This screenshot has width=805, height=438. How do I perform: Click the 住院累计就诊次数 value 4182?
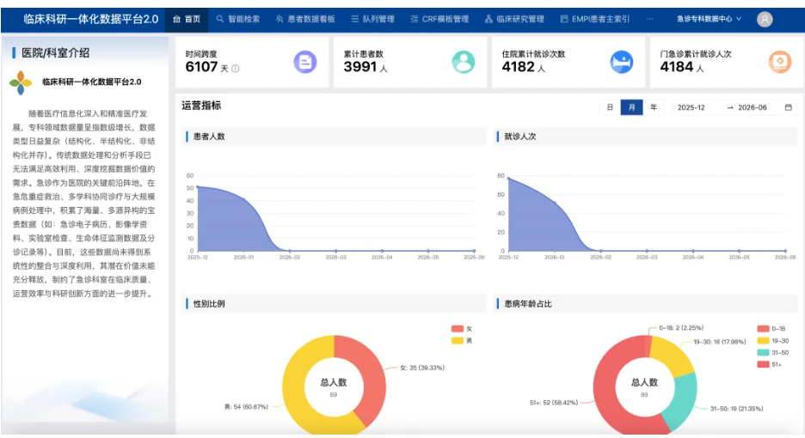[x=519, y=67]
